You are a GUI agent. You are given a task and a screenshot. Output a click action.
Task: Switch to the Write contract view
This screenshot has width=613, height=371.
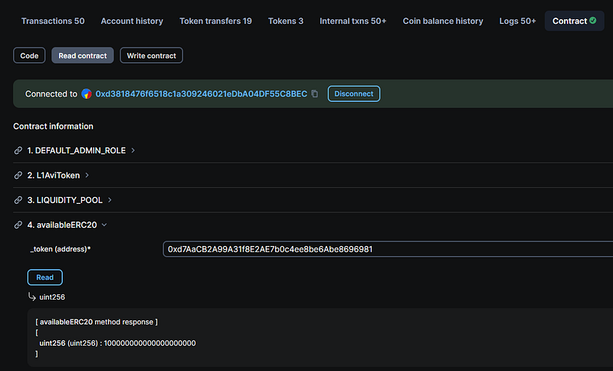point(151,55)
